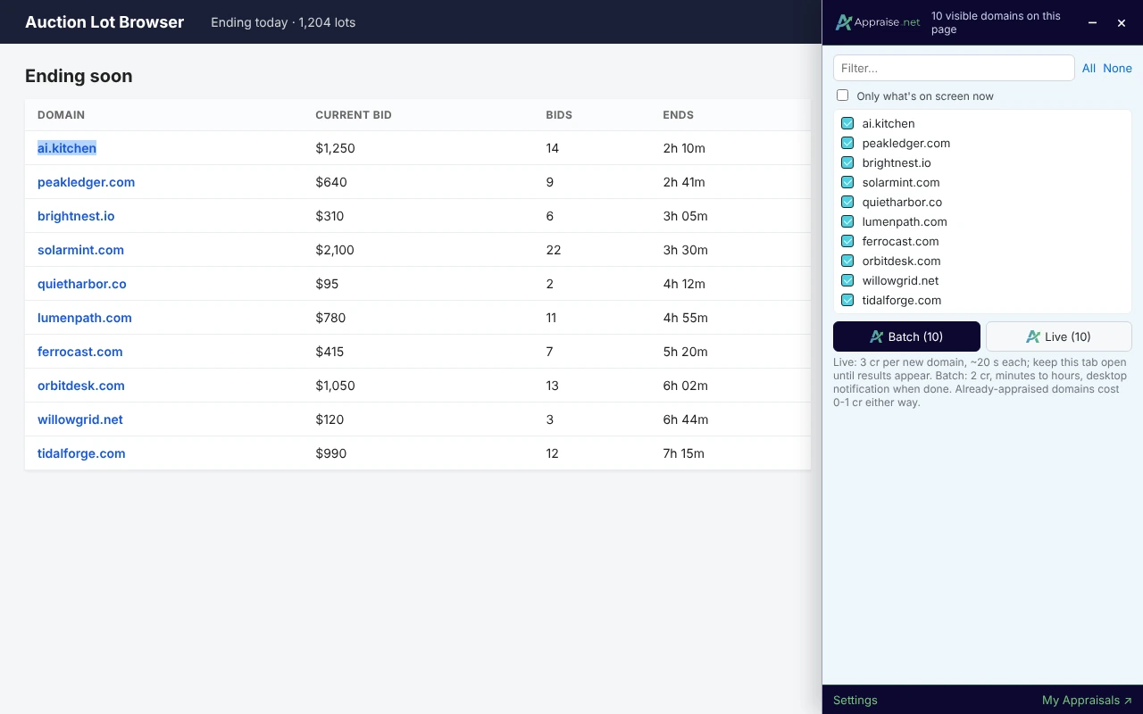The height and width of the screenshot is (714, 1143).
Task: Open My Appraisals link
Action: [x=1087, y=700]
